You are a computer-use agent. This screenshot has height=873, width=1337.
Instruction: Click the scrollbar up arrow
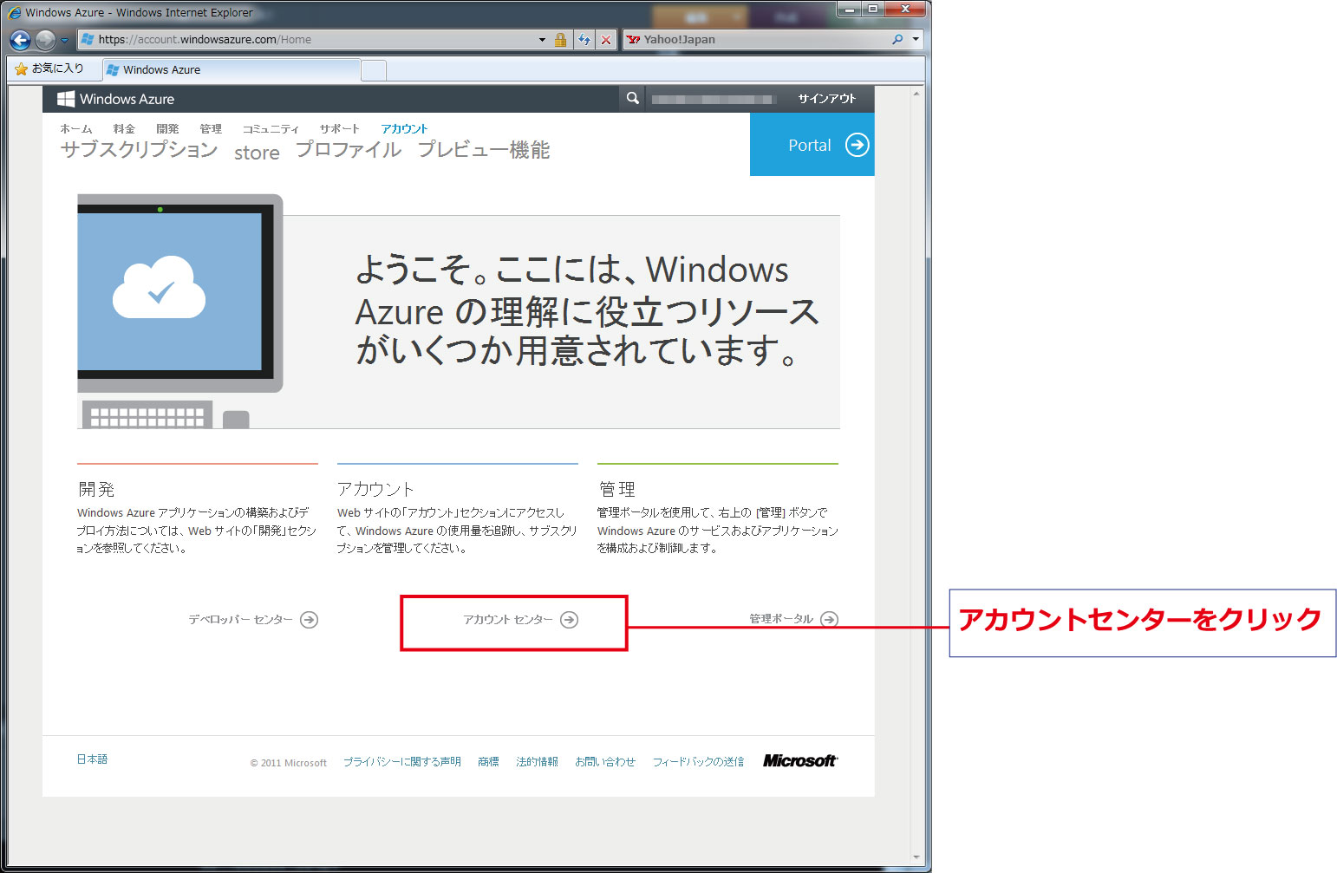(x=916, y=93)
